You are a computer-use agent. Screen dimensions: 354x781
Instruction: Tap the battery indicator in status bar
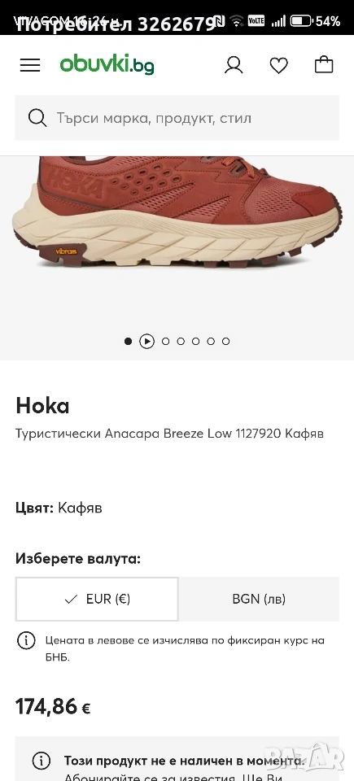pyautogui.click(x=300, y=21)
